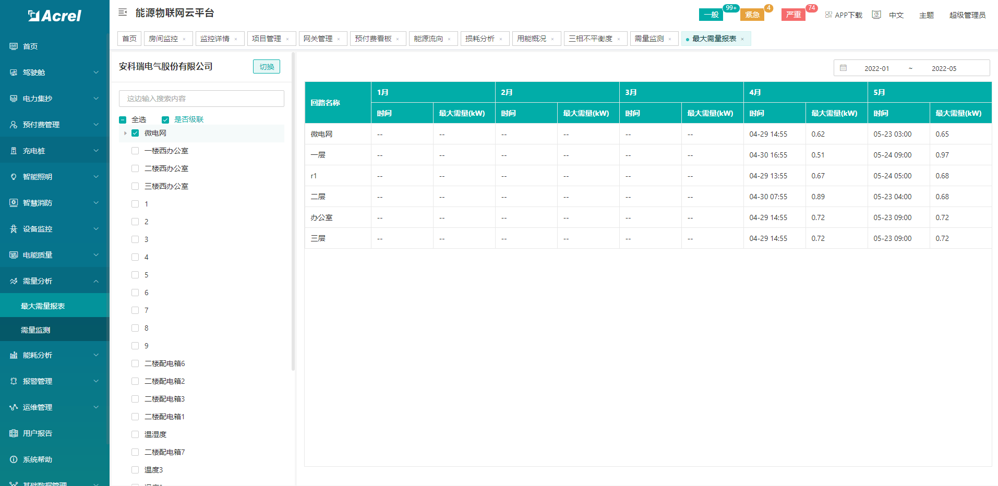Expand the 报警管理 menu chevron
The width and height of the screenshot is (998, 486).
(x=96, y=381)
